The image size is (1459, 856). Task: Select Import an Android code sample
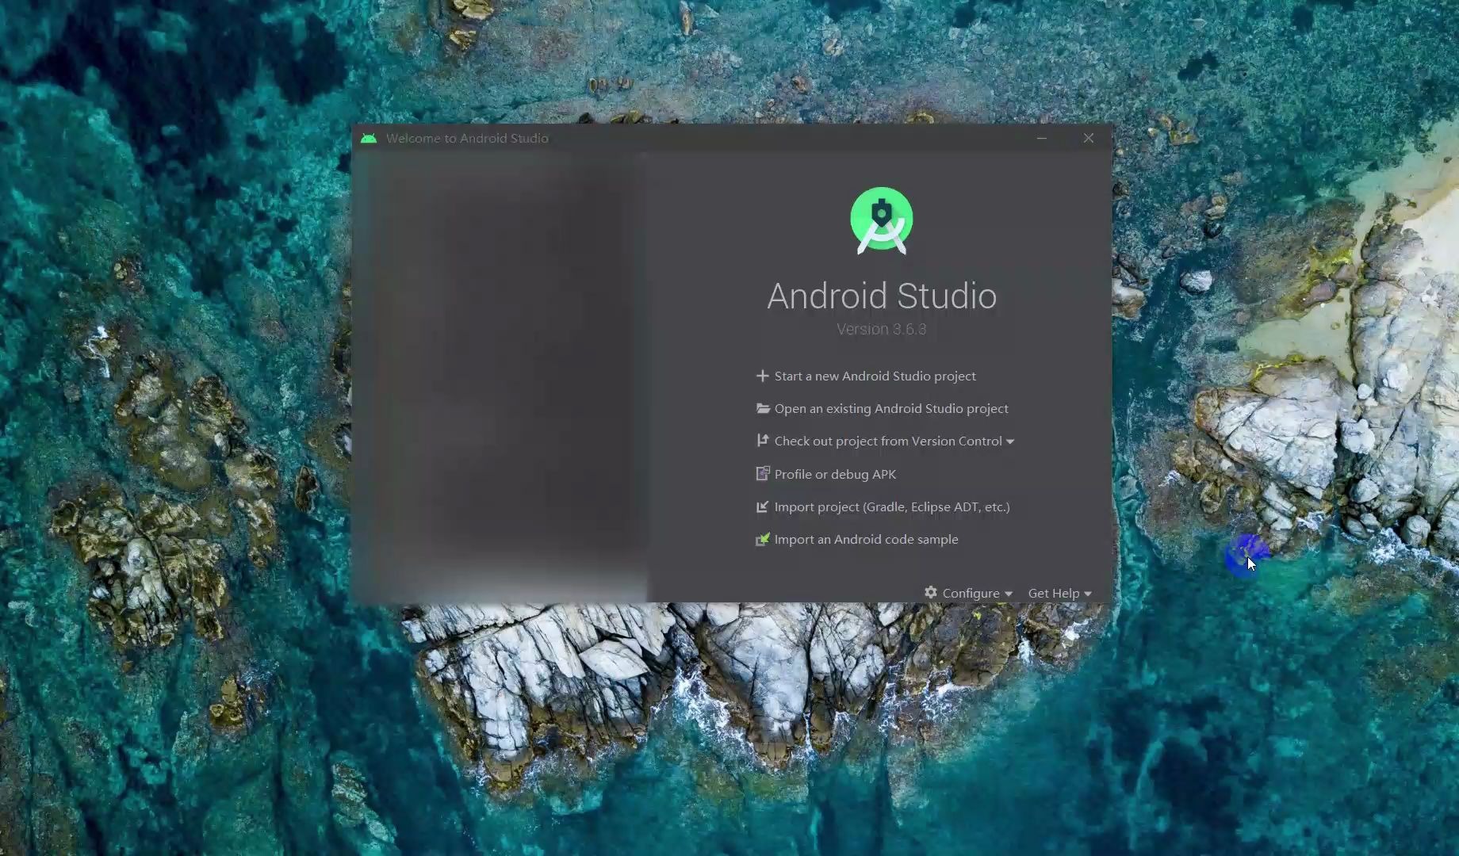point(866,539)
